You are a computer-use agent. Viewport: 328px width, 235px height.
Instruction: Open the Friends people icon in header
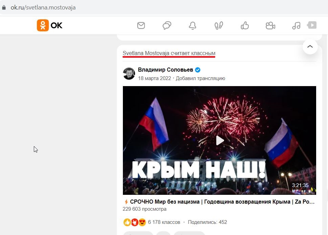270,25
